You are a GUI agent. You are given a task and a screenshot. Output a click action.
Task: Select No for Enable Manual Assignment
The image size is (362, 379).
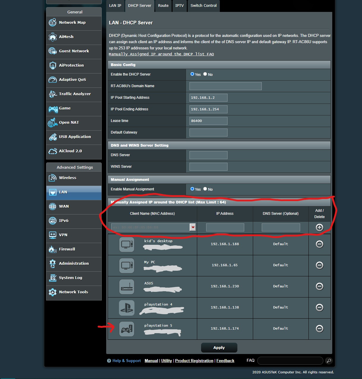[205, 189]
